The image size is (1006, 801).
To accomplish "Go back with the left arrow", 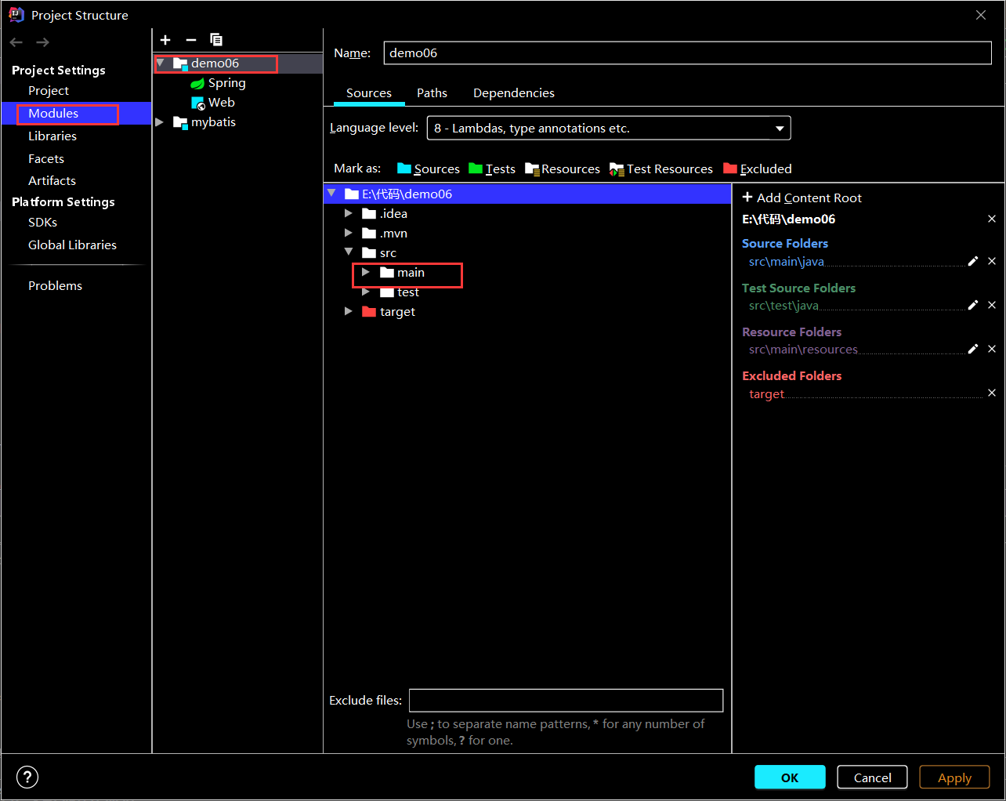I will pyautogui.click(x=16, y=42).
